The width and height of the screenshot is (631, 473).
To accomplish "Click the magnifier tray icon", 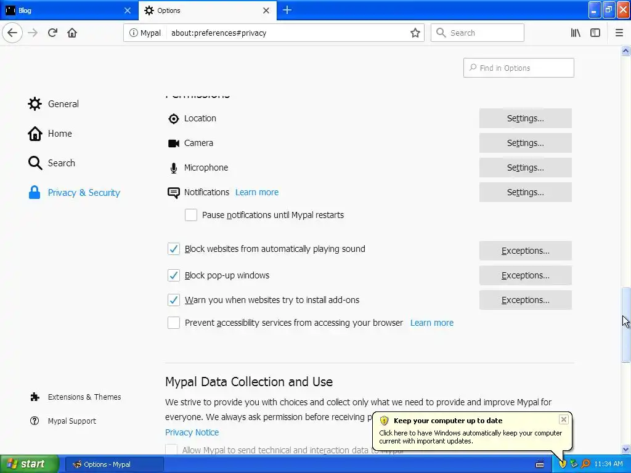I will (x=585, y=464).
